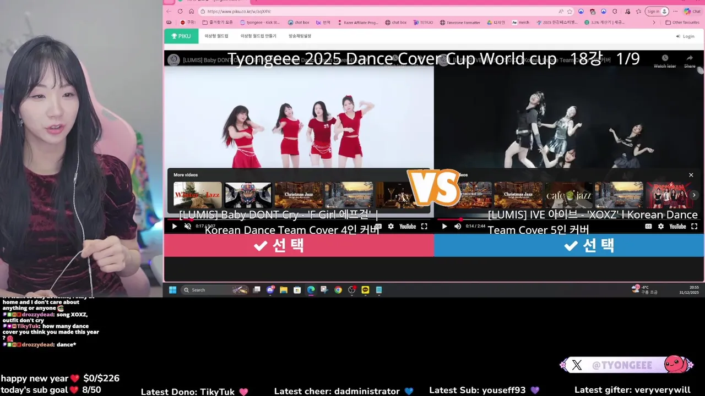
Task: Open the 번역 bookmark
Action: [323, 23]
